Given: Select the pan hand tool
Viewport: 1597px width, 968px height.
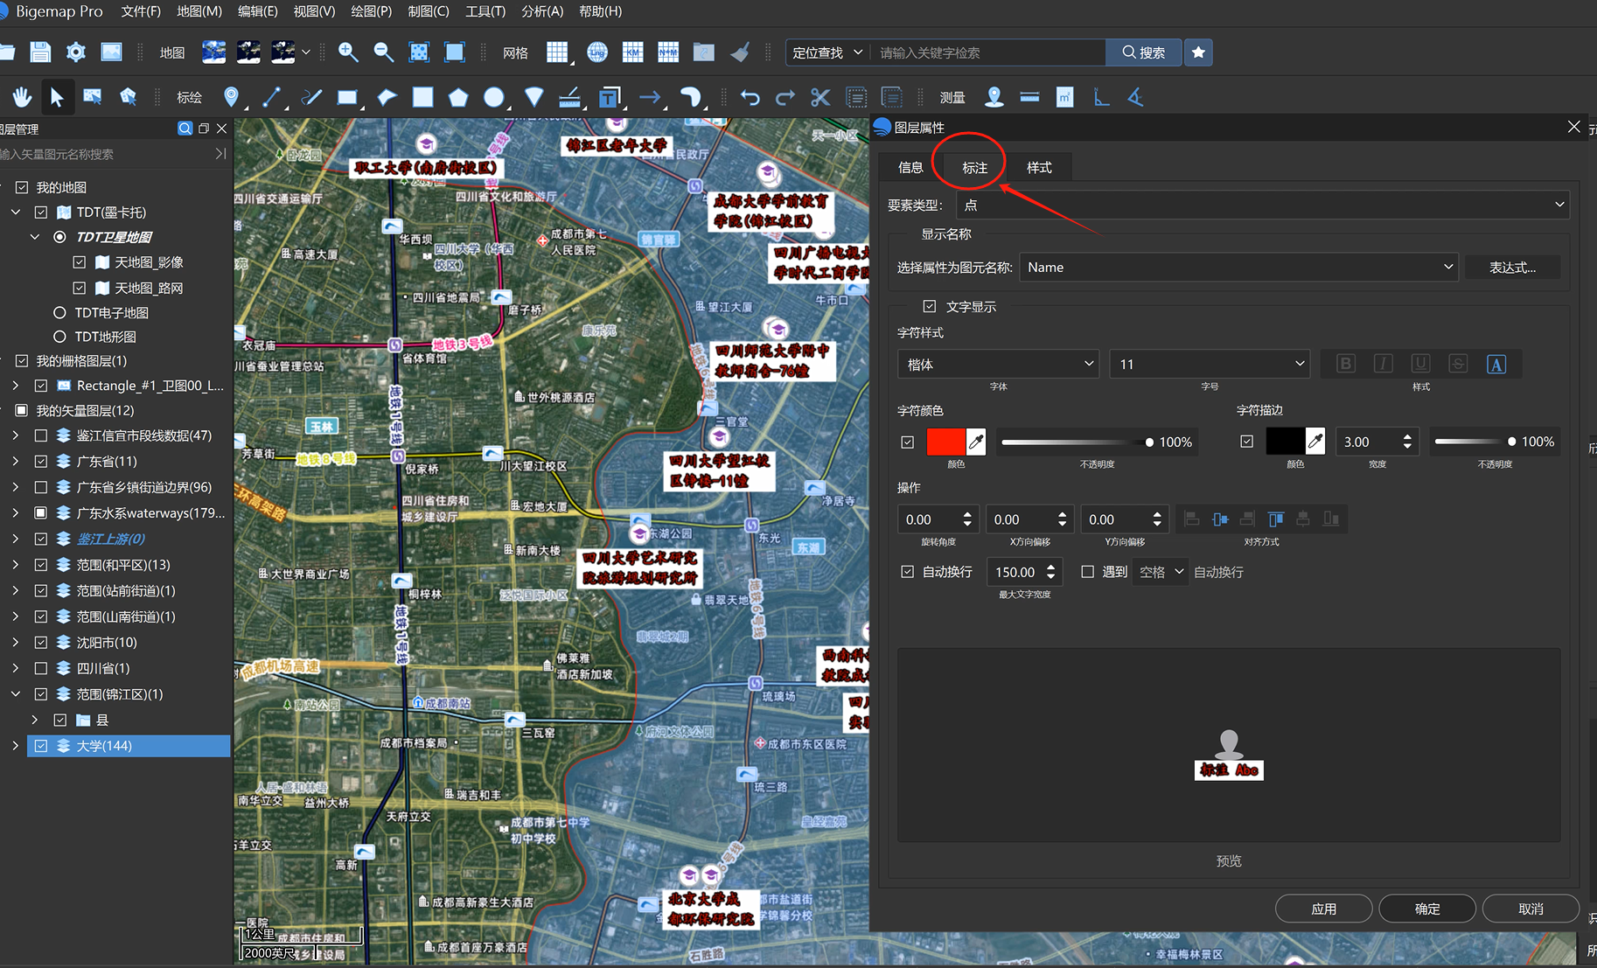Looking at the screenshot, I should pos(22,96).
